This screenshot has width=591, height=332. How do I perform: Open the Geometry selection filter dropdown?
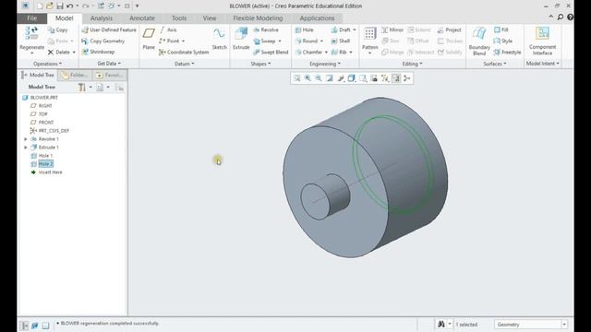[x=564, y=325]
